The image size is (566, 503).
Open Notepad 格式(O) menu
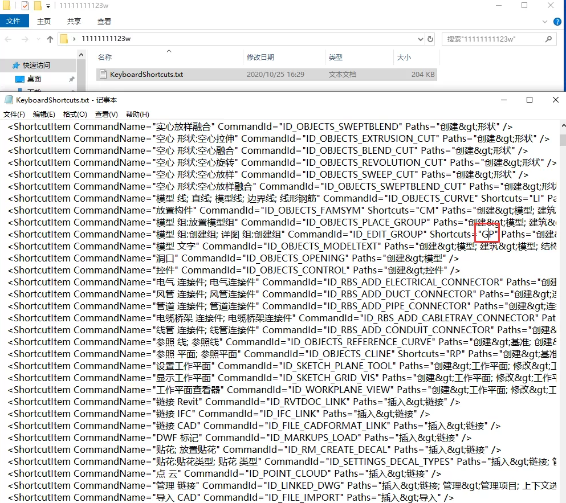pos(75,114)
